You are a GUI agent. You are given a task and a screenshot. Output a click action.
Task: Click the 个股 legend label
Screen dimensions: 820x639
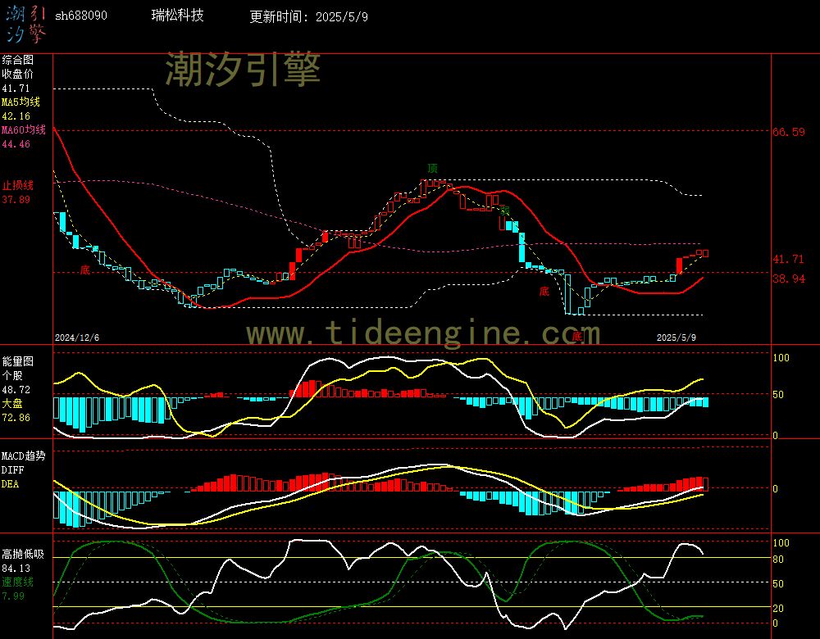[12, 376]
